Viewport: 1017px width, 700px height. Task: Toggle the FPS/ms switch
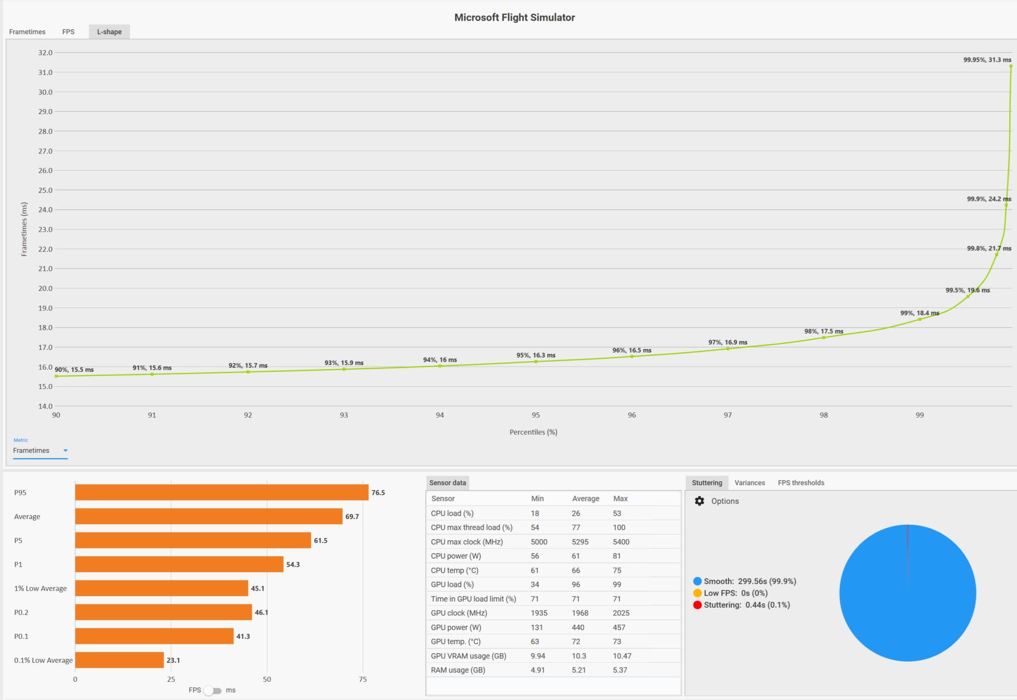[x=213, y=690]
